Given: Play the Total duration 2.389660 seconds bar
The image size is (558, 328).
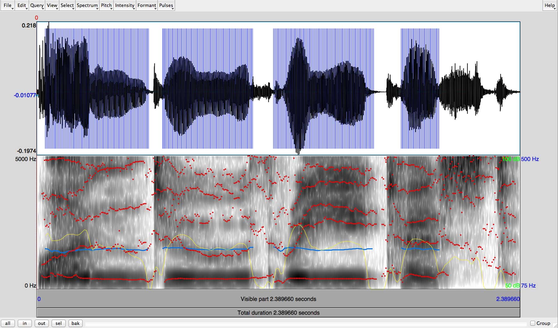Looking at the screenshot, I should click(x=278, y=313).
